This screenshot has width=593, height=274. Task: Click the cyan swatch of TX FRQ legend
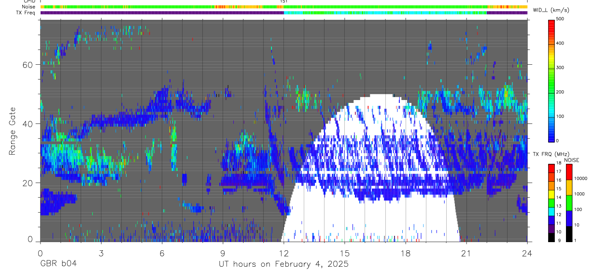click(551, 211)
